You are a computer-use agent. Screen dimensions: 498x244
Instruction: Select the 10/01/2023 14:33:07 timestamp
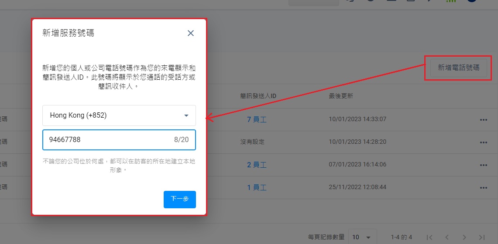point(357,119)
